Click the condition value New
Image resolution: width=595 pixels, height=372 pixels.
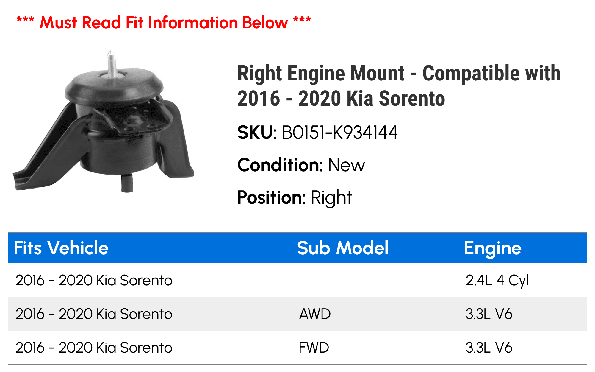point(346,165)
